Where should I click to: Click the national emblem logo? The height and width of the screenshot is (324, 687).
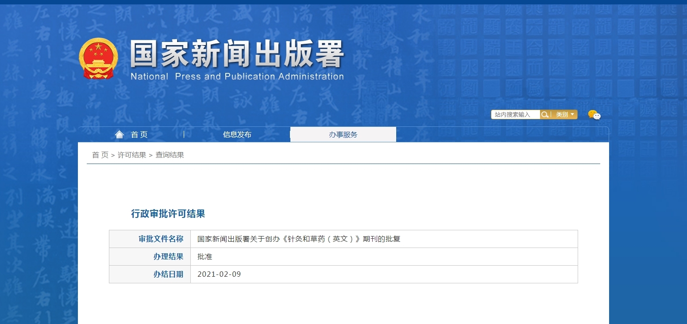point(99,59)
